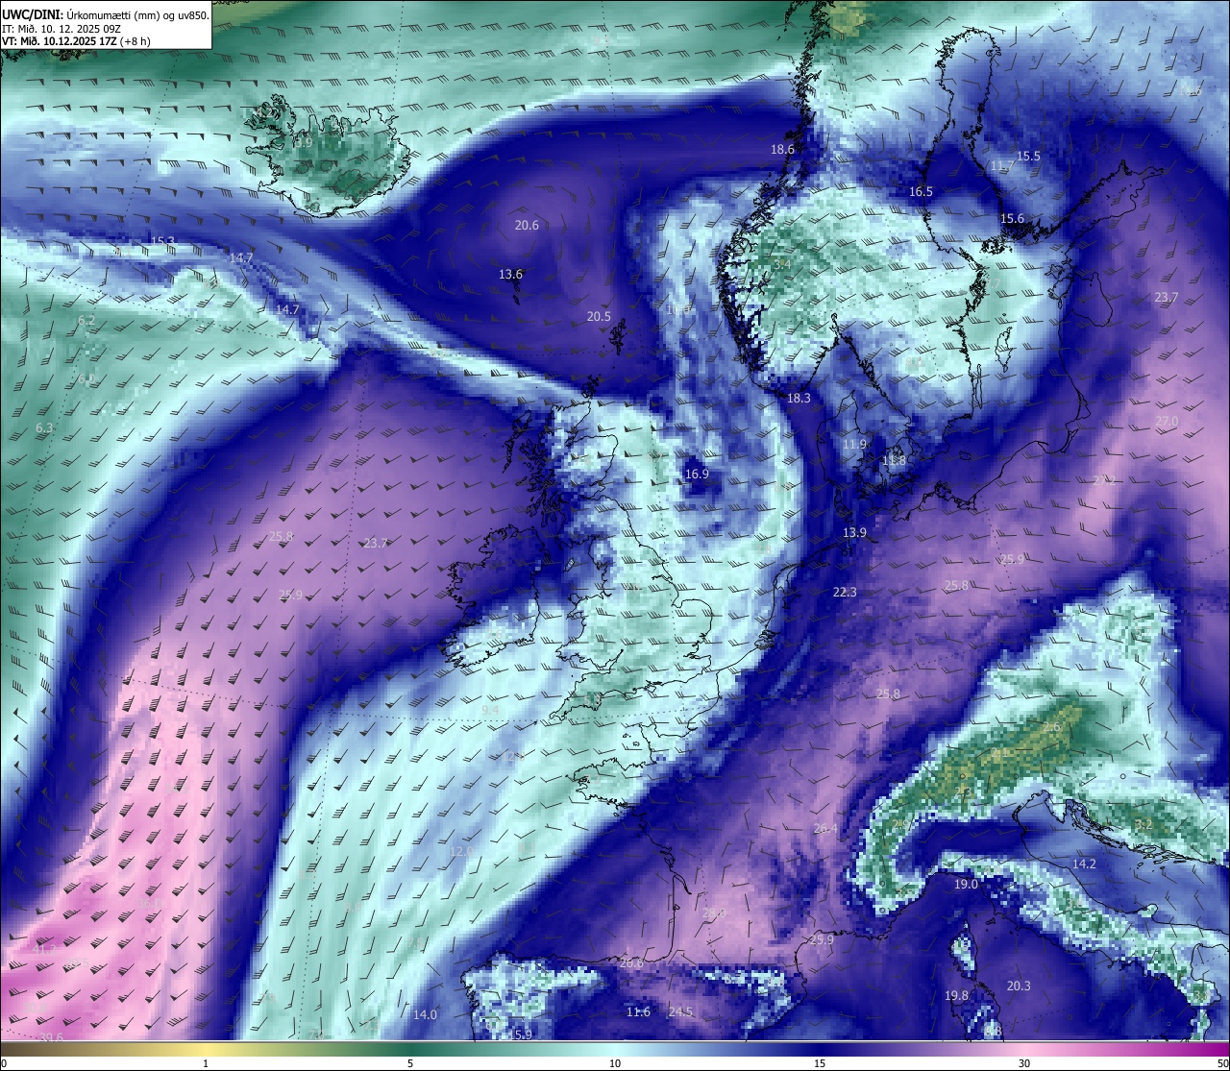Click the color scale label 1
The image size is (1230, 1071).
(x=206, y=1063)
